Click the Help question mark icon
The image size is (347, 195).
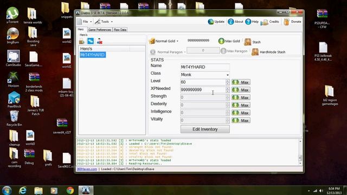pos(248,22)
